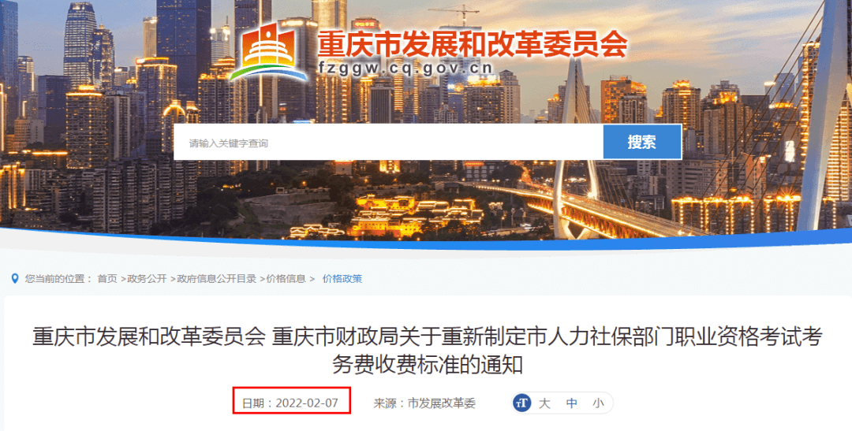Image resolution: width=852 pixels, height=431 pixels.
Task: Select medium font size 中
Action: (x=572, y=403)
